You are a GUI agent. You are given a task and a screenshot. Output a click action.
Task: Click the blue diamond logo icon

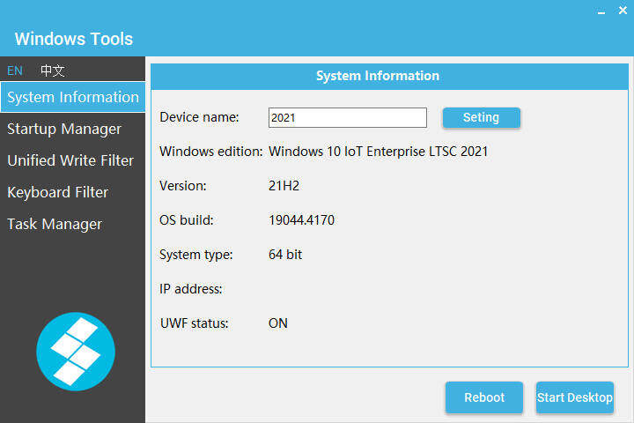click(x=76, y=352)
